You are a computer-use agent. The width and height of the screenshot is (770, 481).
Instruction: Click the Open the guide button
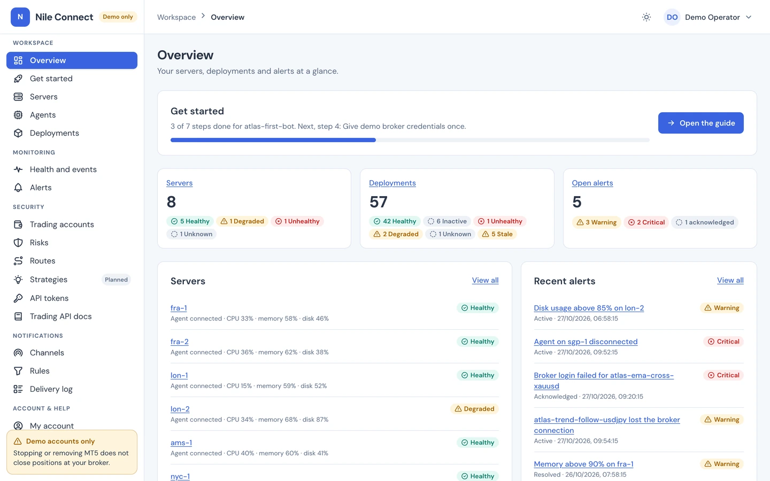coord(700,123)
